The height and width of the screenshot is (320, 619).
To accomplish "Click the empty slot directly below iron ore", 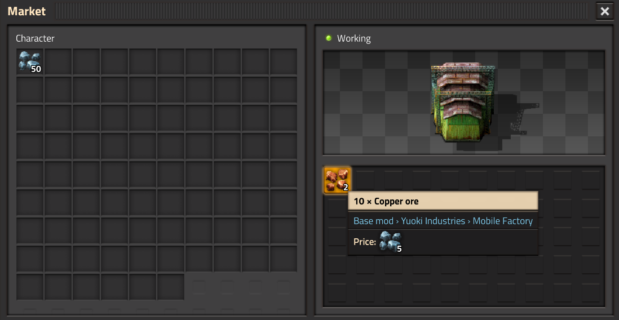I will coord(30,90).
